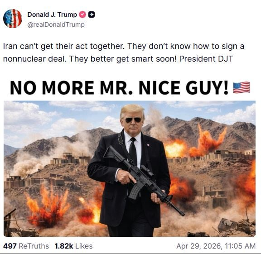Image resolution: width=261 pixels, height=254 pixels.
Task: Click the "President DJT" signature text
Action: click(x=206, y=59)
